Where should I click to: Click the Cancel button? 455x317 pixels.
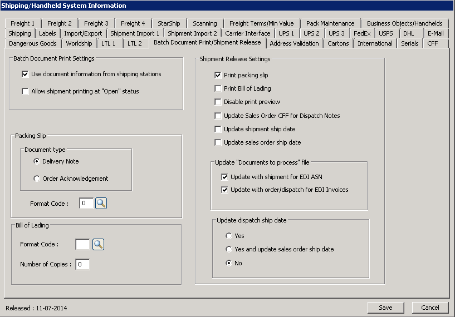tap(430, 308)
